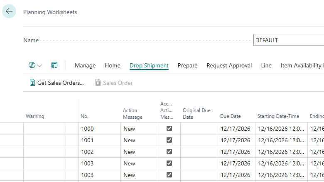Toggle Accept Action Message checkbox for item 1001
Image resolution: width=324 pixels, height=182 pixels.
pyautogui.click(x=169, y=140)
